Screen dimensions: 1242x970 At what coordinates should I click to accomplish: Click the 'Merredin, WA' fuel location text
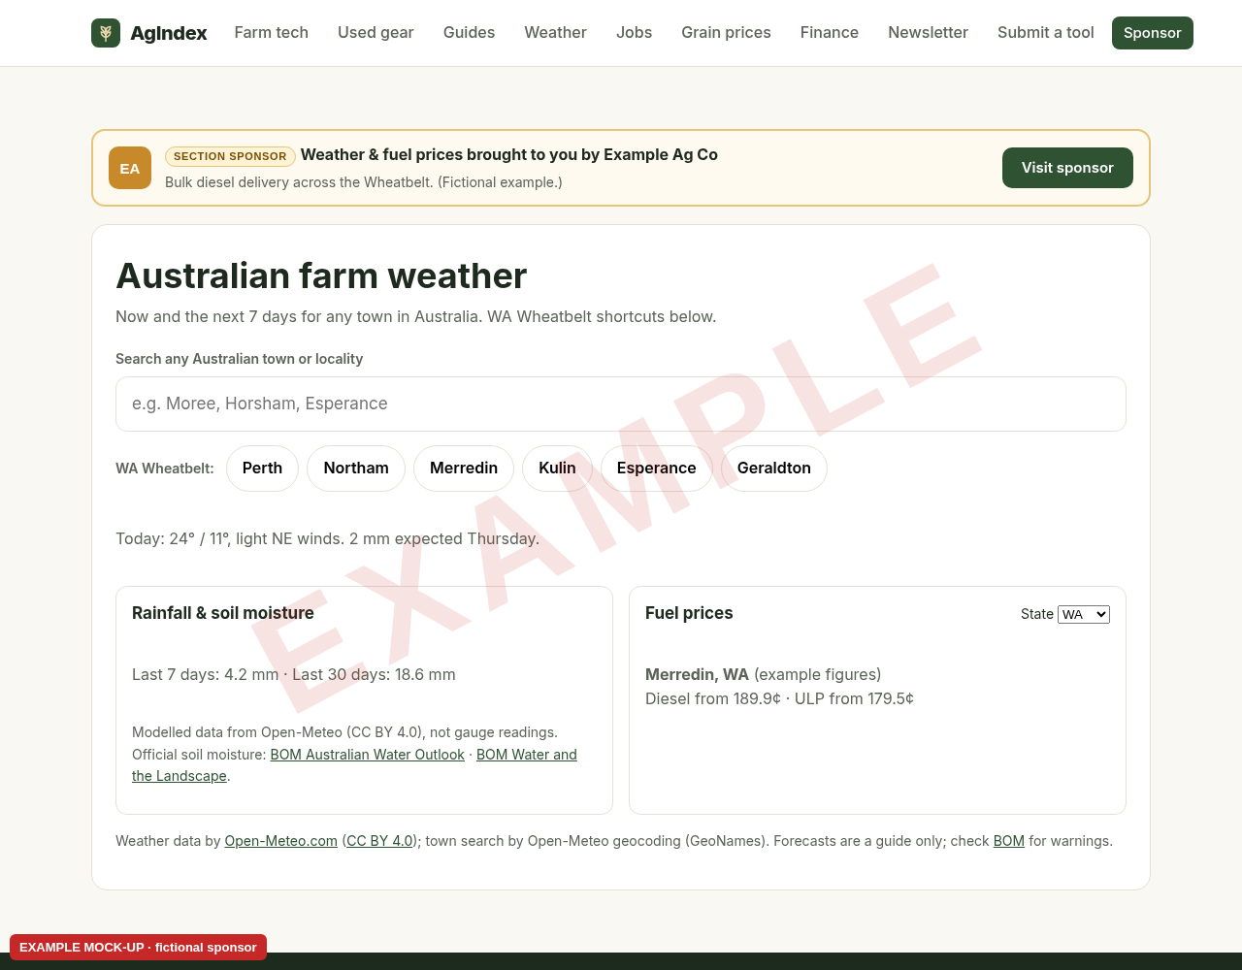(x=697, y=674)
